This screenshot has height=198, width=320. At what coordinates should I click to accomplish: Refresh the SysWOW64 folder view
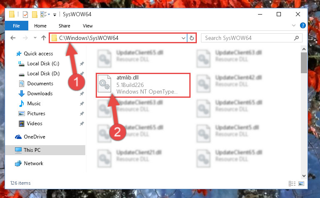192,38
